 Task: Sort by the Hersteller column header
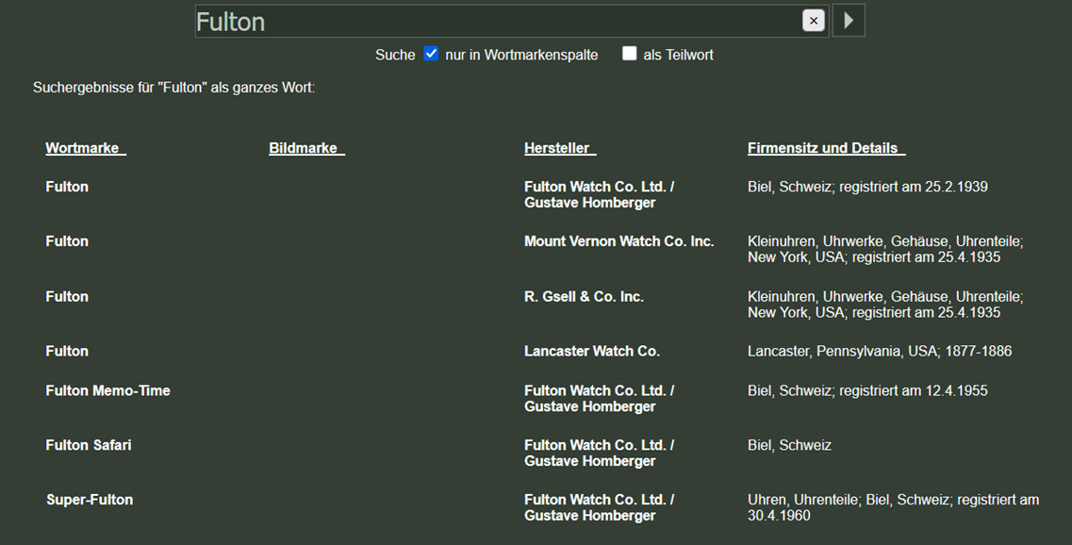click(x=559, y=148)
